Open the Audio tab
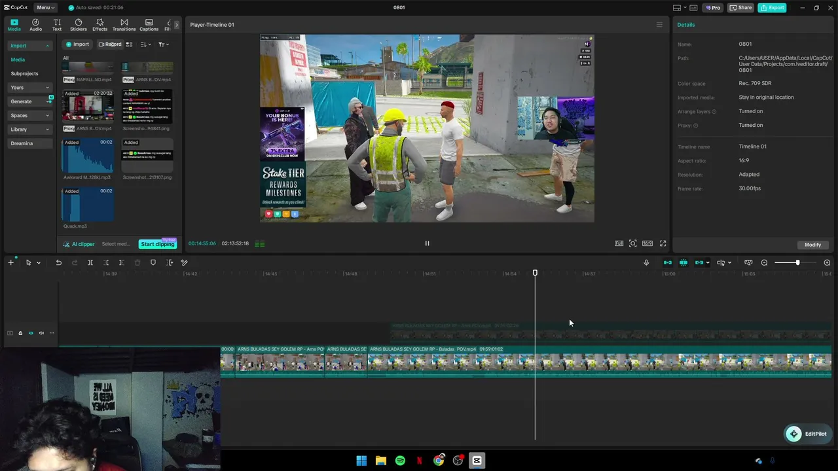 [x=35, y=25]
